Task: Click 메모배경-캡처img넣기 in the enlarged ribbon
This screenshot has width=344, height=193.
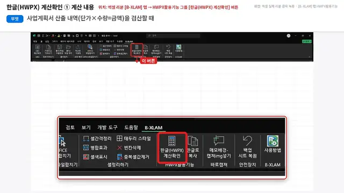Action: (219, 147)
